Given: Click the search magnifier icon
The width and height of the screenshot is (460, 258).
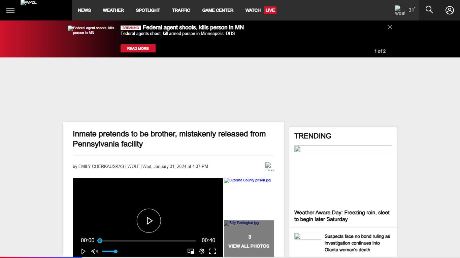Looking at the screenshot, I should point(429,10).
